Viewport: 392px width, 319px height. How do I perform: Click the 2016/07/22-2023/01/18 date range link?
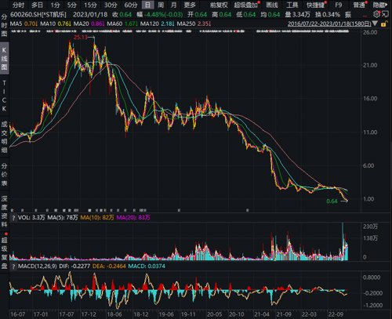(329, 24)
